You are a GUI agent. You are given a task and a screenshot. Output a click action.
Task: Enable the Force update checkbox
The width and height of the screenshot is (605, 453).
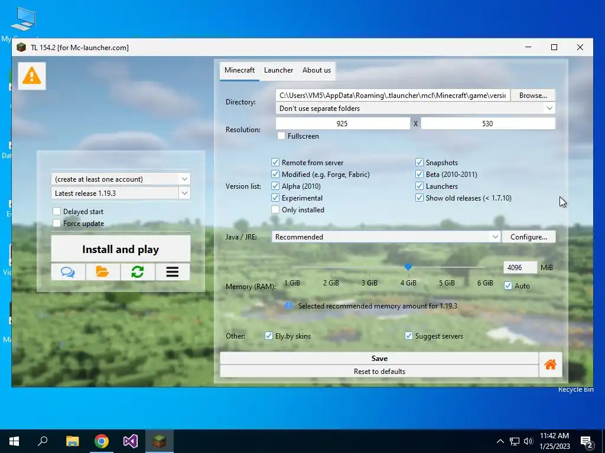tap(57, 224)
